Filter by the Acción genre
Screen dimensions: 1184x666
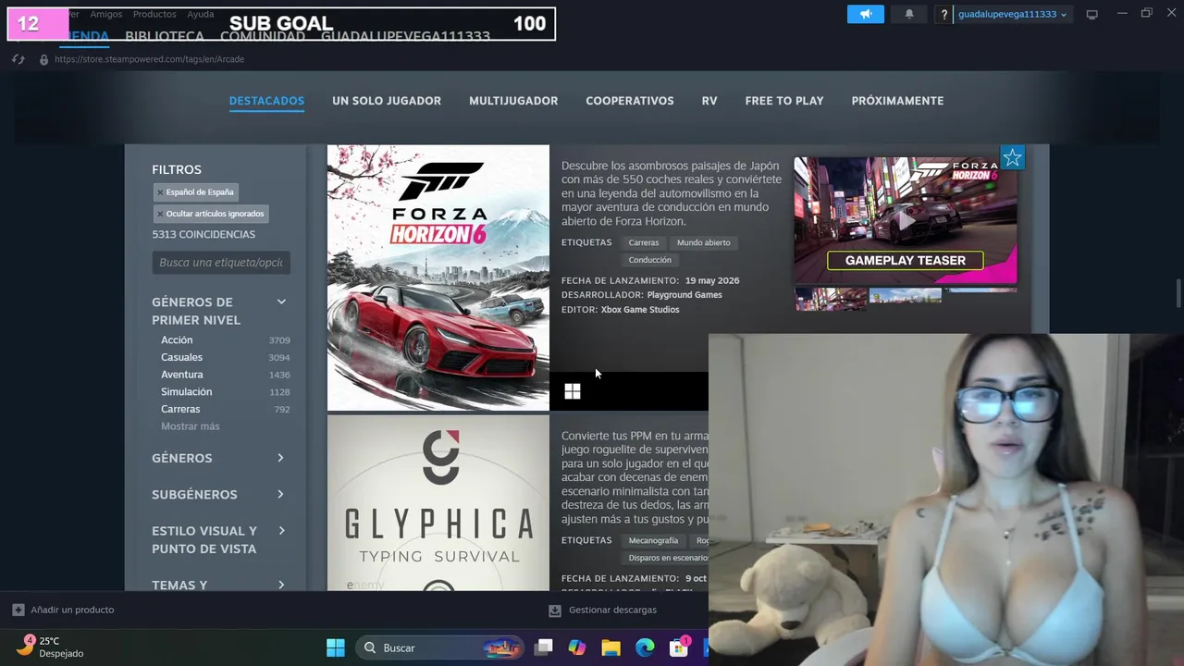point(177,340)
